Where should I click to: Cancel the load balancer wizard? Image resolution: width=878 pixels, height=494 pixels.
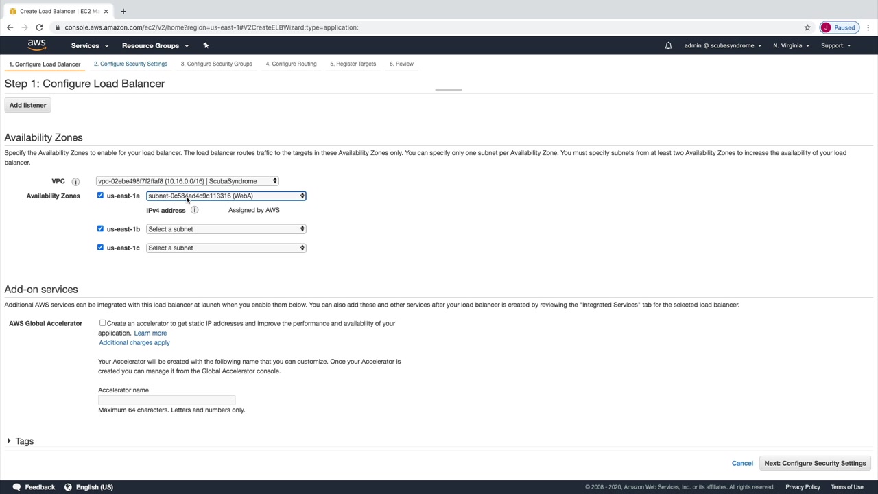(742, 463)
